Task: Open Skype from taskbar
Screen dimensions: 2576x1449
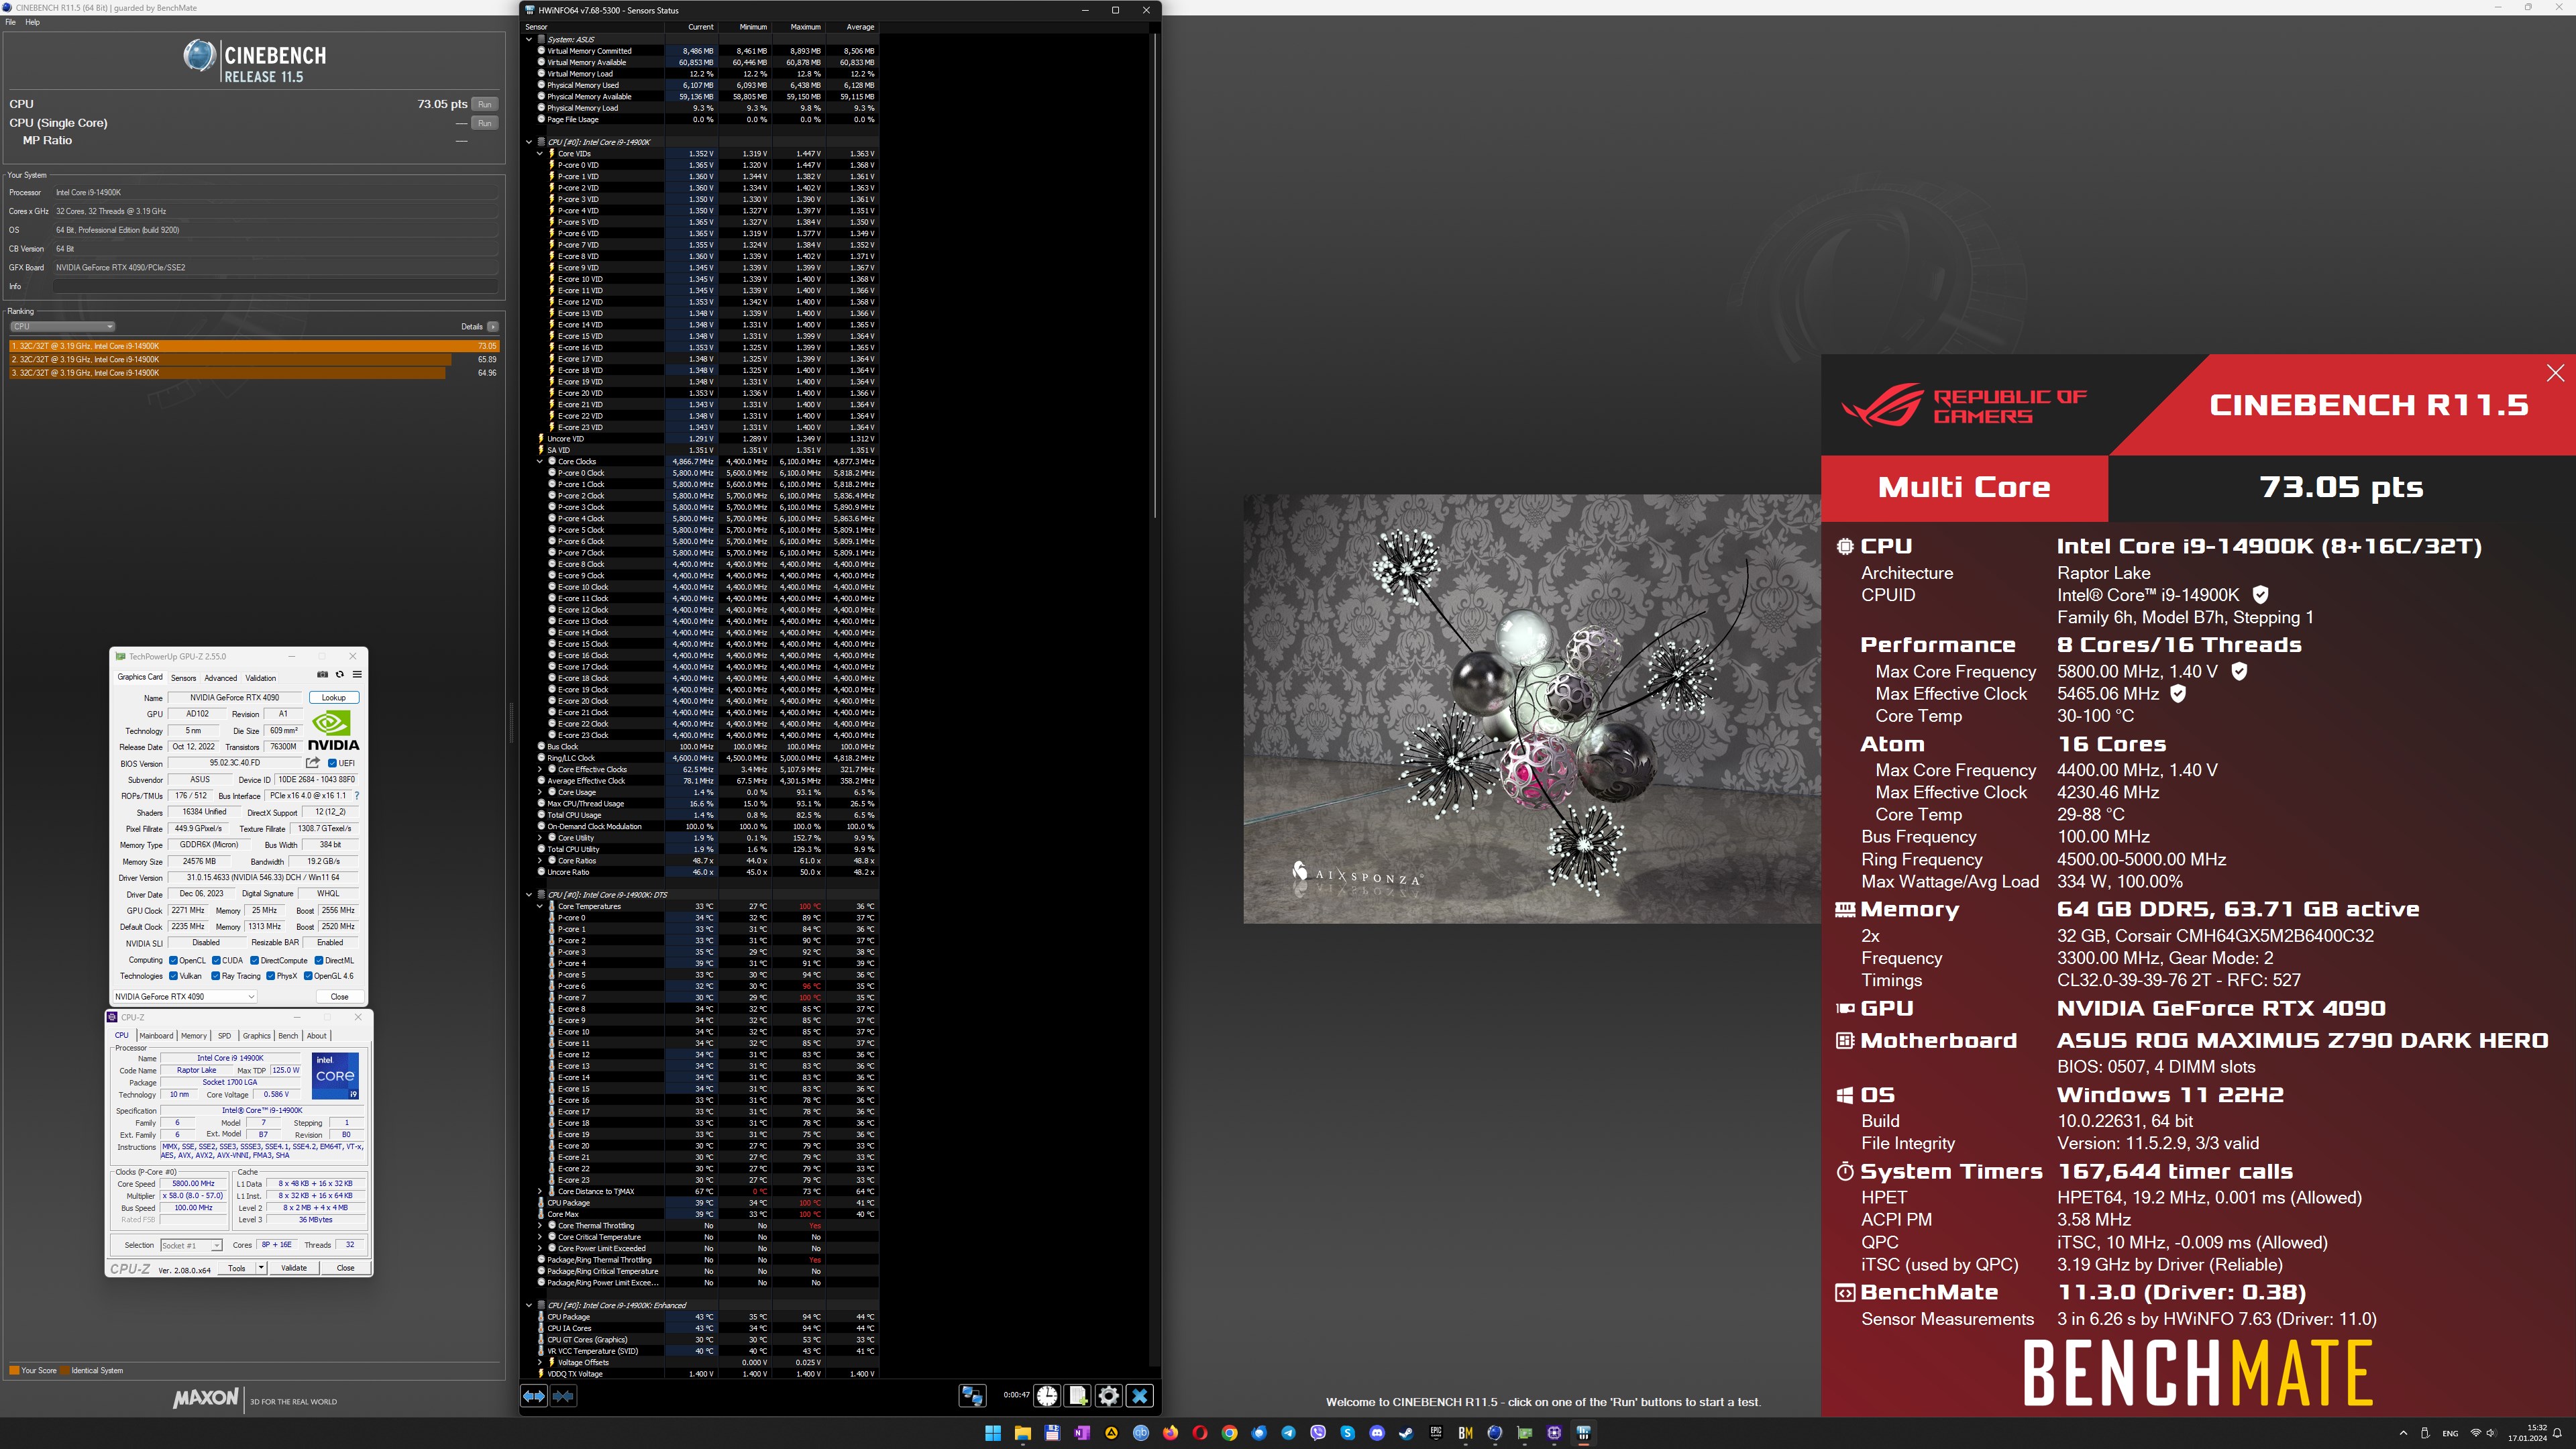Action: (1347, 1433)
